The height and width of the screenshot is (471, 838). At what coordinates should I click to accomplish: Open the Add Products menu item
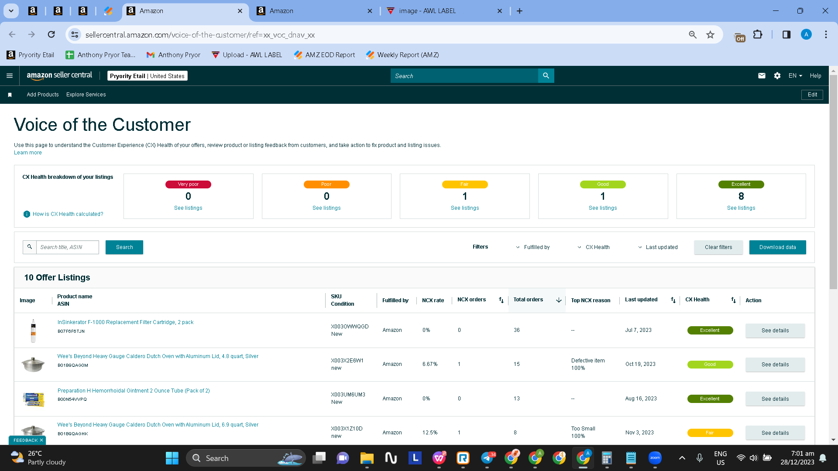pyautogui.click(x=43, y=95)
